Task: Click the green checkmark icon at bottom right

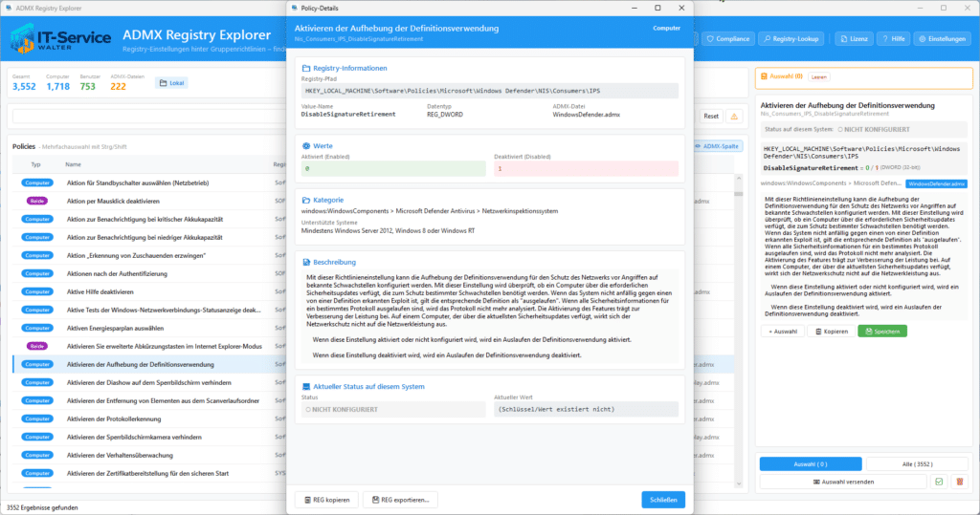Action: coord(939,482)
